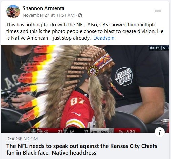Screen dimensions: 171x159
Task: Click the CBS NFL watermark in the image
Action: [x=159, y=48]
